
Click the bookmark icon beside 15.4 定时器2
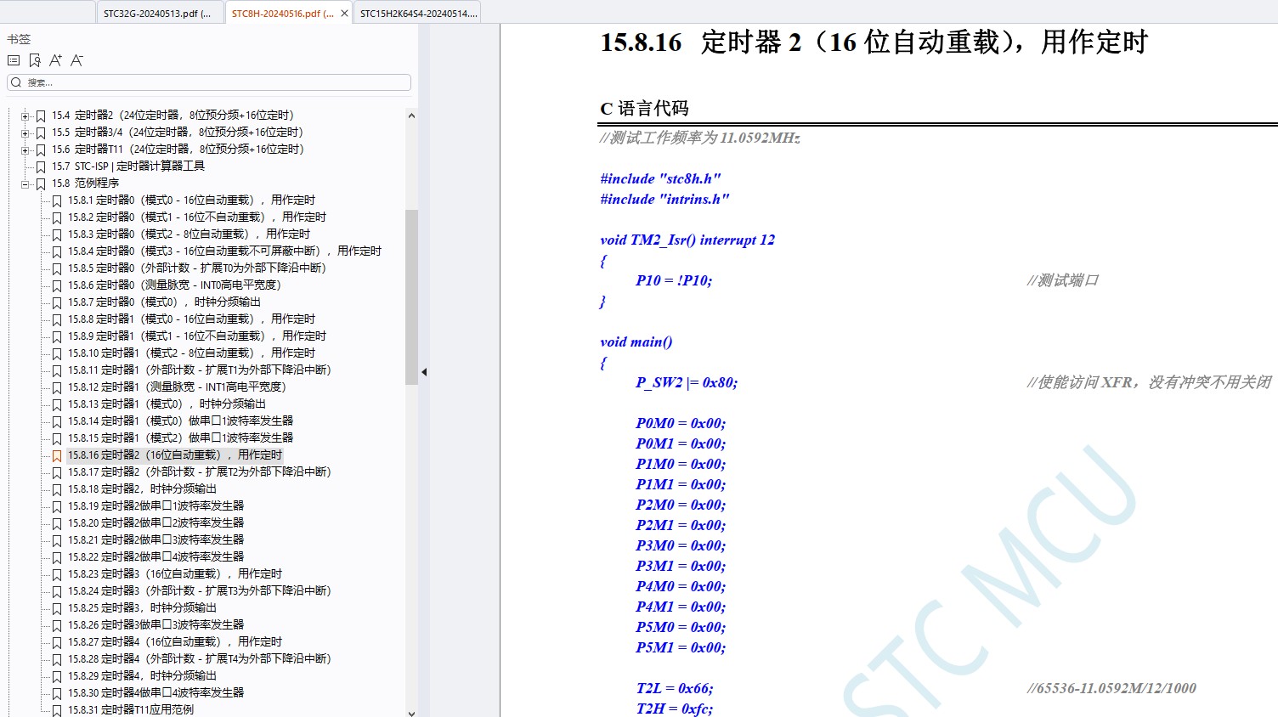tap(40, 116)
